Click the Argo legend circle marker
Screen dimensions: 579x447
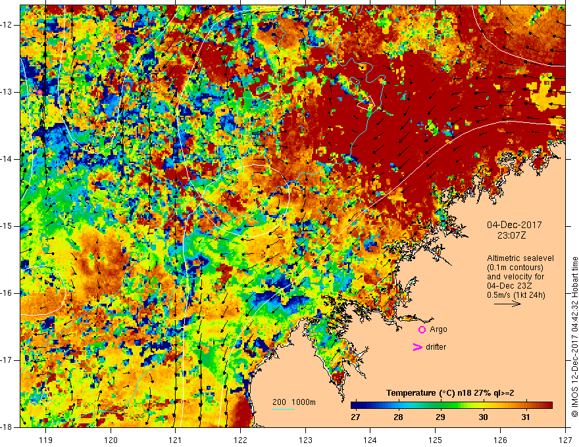(x=422, y=330)
